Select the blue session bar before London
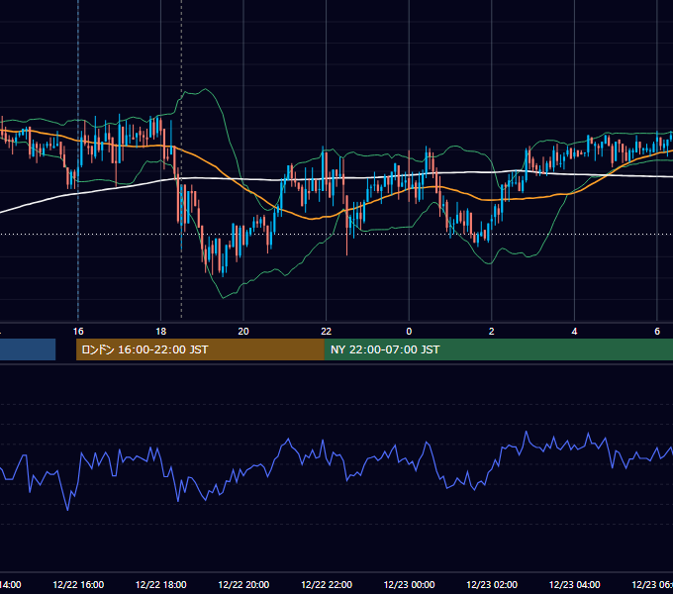The width and height of the screenshot is (673, 594). click(x=28, y=349)
